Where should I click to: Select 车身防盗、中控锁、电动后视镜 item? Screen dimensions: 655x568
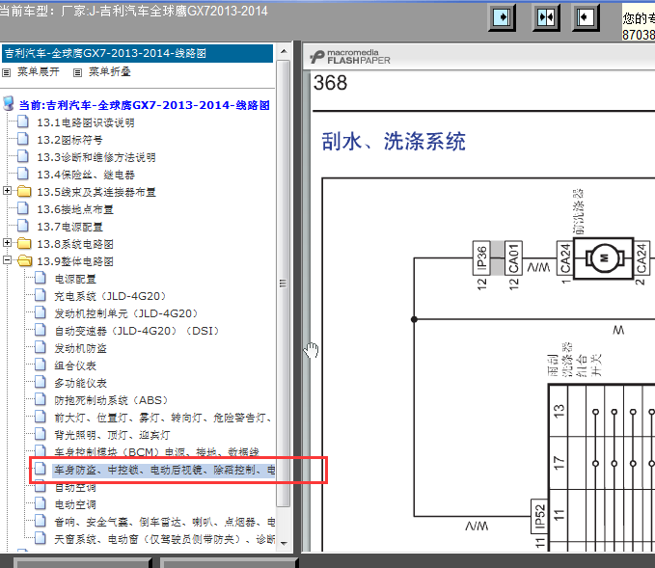pos(165,471)
